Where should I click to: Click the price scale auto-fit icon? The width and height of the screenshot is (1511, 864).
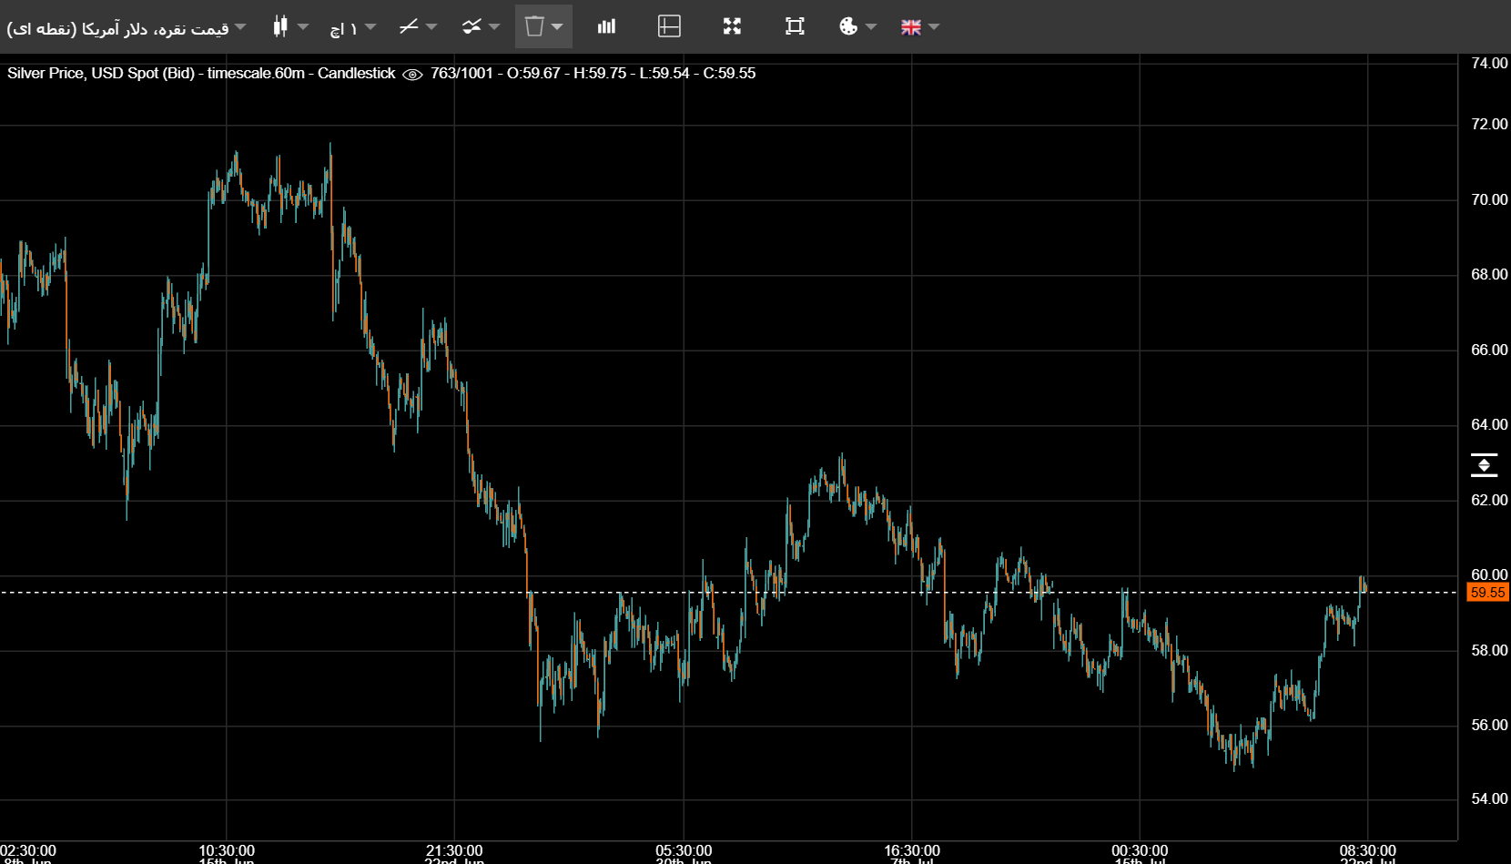coord(1484,465)
